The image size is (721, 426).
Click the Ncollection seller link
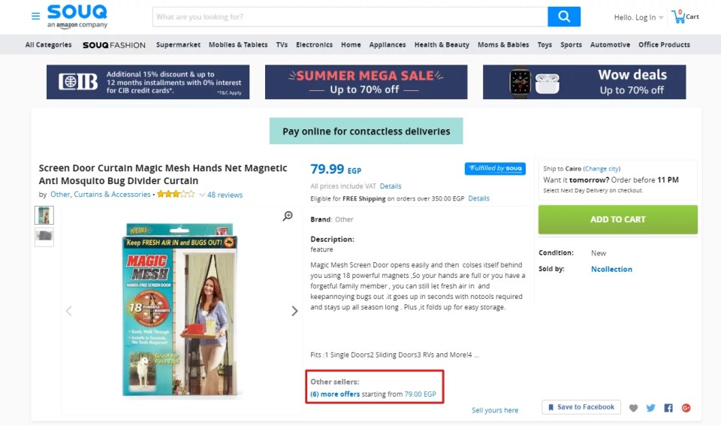tap(611, 269)
